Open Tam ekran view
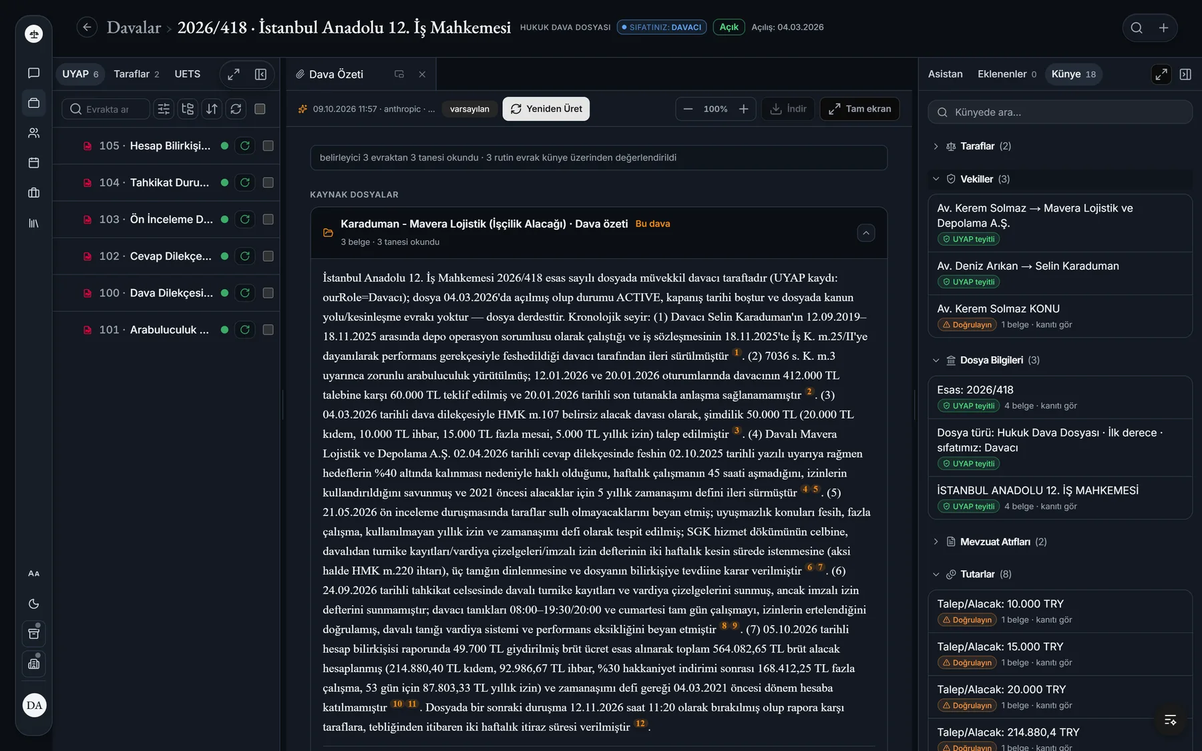1202x751 pixels. coord(859,109)
